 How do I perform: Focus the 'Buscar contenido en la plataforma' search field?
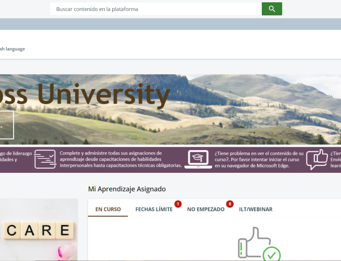click(x=156, y=9)
